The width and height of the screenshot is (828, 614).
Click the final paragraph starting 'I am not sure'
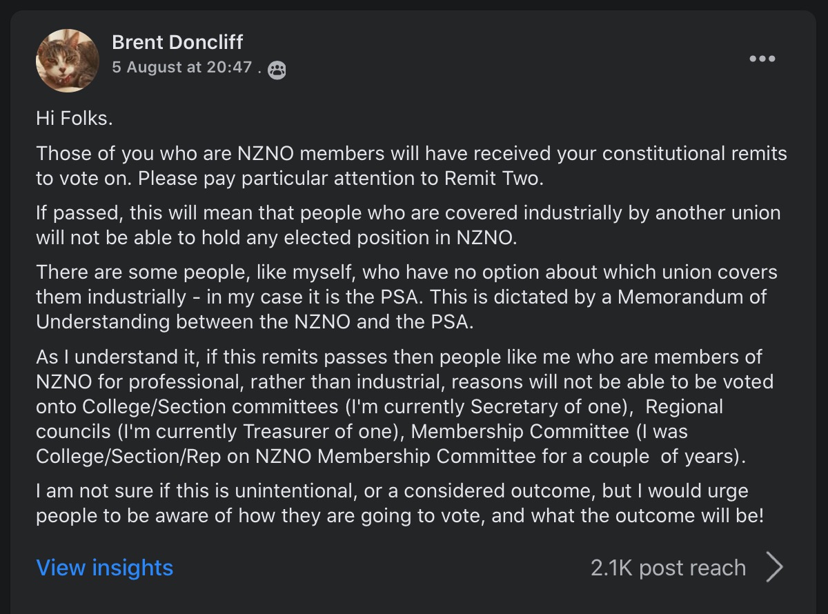coord(400,504)
